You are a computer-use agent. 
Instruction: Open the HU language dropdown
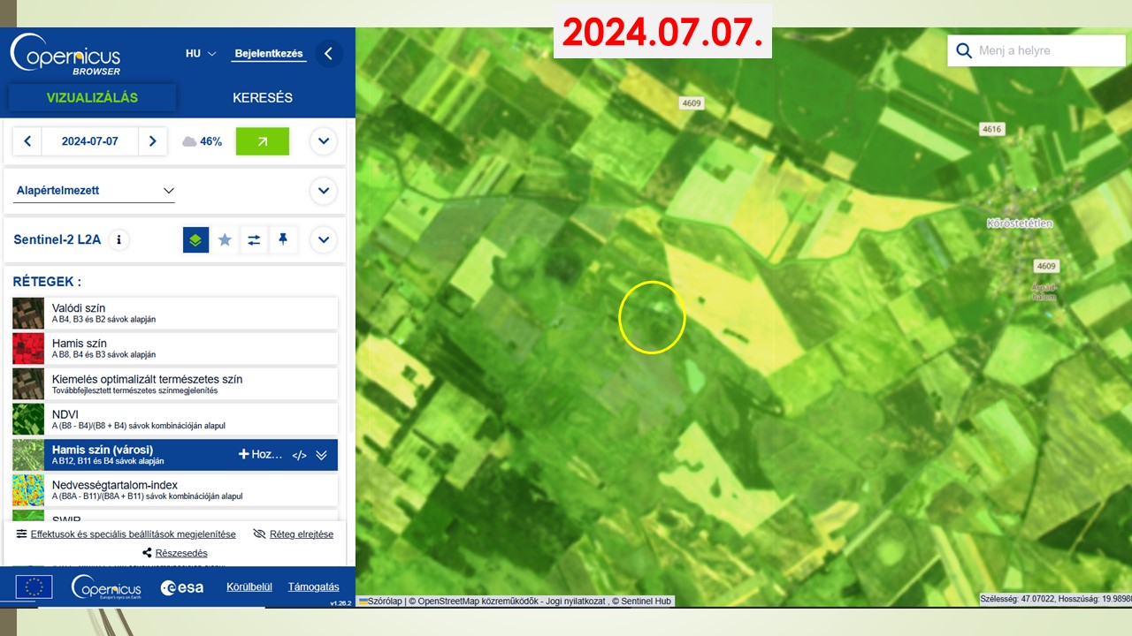(201, 54)
